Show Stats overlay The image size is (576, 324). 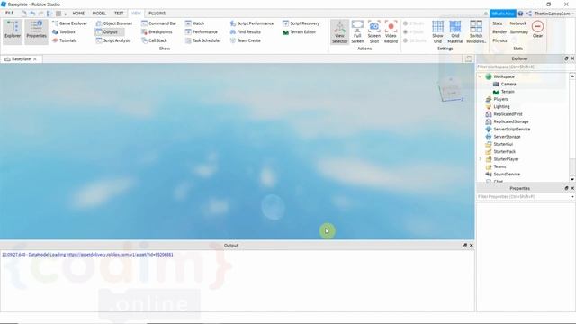point(498,23)
